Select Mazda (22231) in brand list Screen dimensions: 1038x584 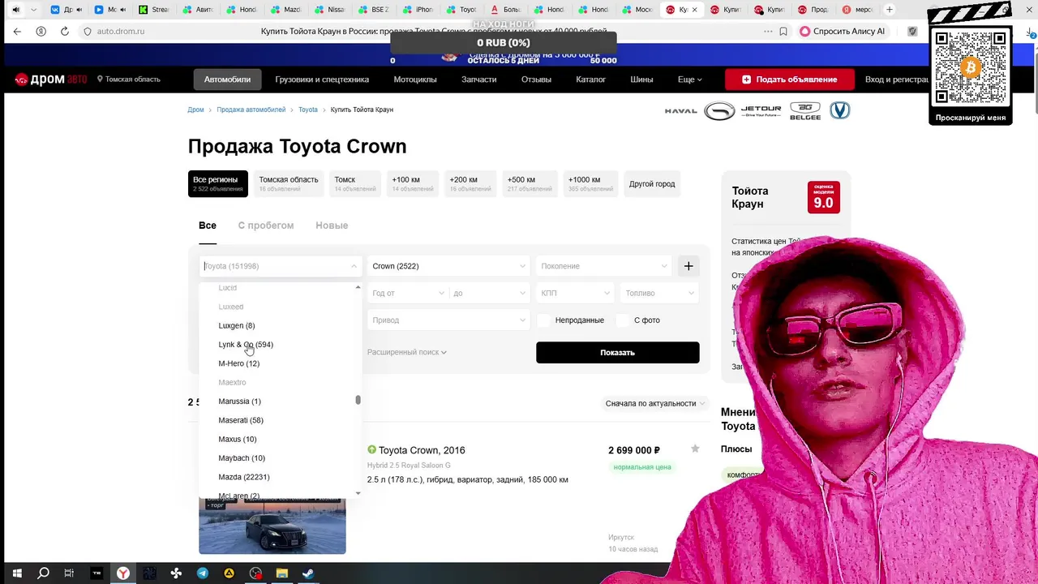tap(244, 477)
